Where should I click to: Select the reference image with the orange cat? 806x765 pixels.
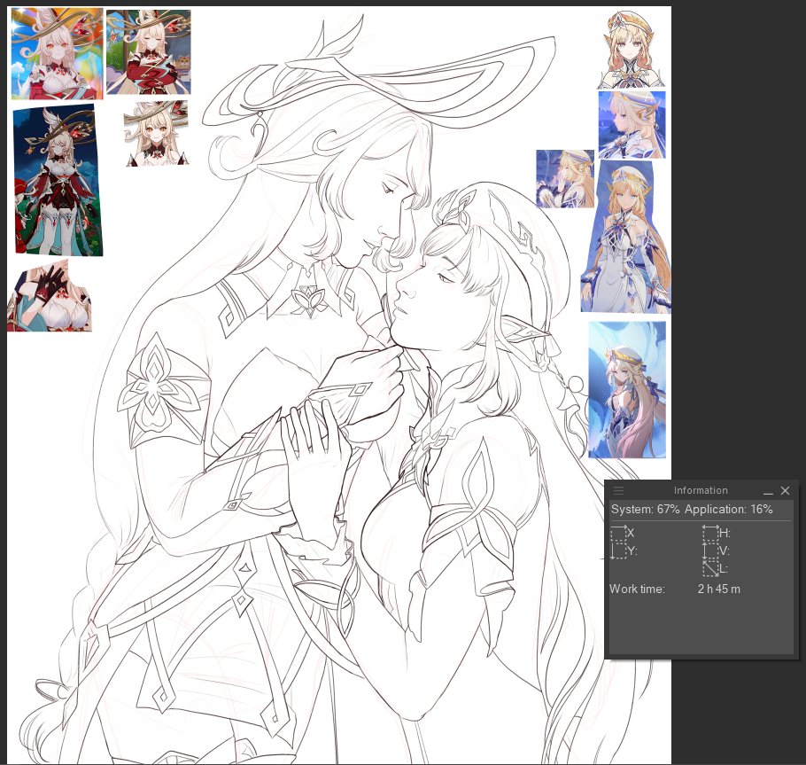pos(149,52)
